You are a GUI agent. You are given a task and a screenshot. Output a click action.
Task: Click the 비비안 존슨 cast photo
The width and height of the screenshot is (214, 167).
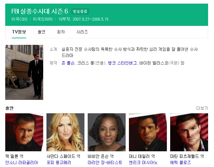click(x=107, y=132)
